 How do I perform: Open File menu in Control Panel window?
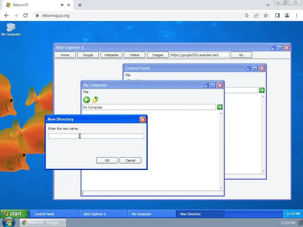pos(128,75)
